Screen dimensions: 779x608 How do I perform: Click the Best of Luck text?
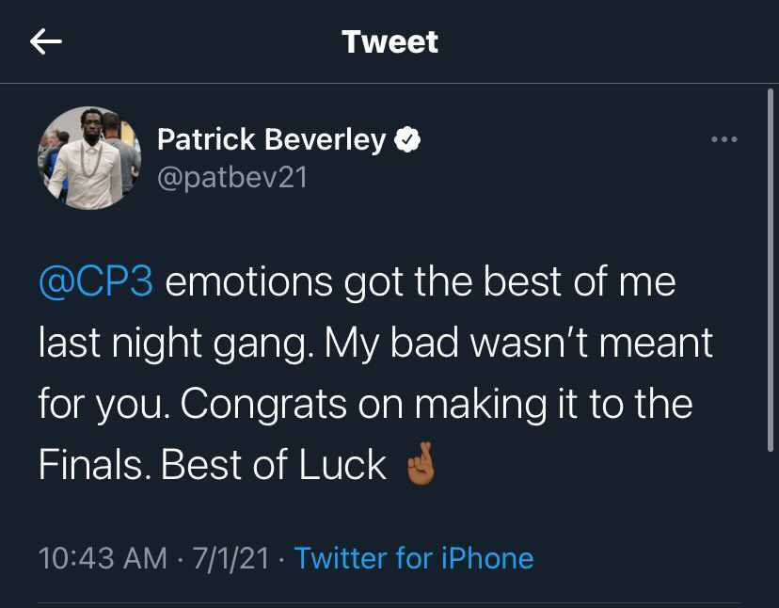click(x=274, y=466)
